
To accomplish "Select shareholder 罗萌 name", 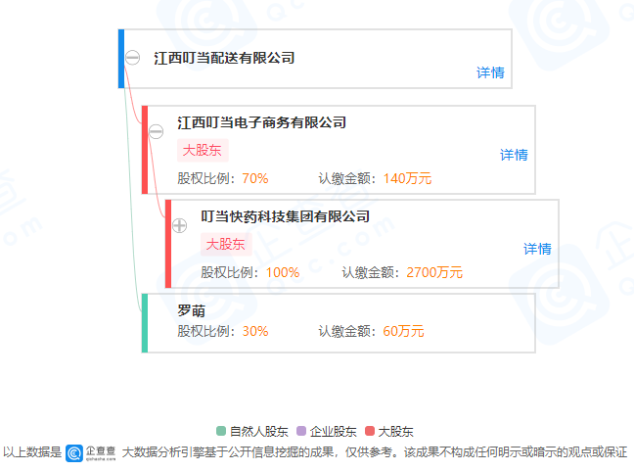I will click(x=191, y=310).
